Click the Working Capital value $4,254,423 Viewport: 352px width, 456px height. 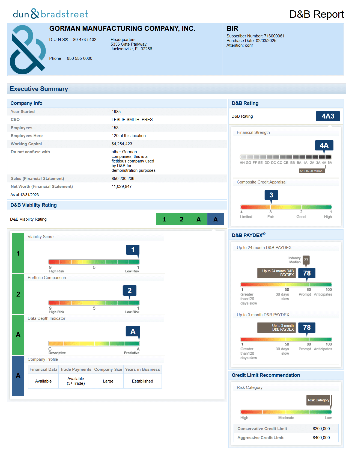coord(122,144)
